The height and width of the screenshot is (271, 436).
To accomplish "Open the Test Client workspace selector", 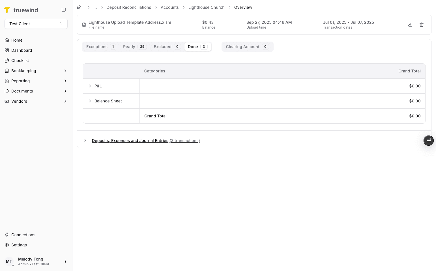I will click(36, 24).
